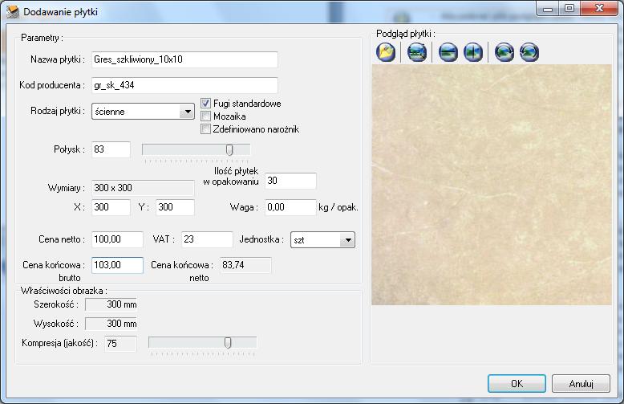This screenshot has height=404, width=624.
Task: Select the Y dimension field
Action: [x=175, y=207]
